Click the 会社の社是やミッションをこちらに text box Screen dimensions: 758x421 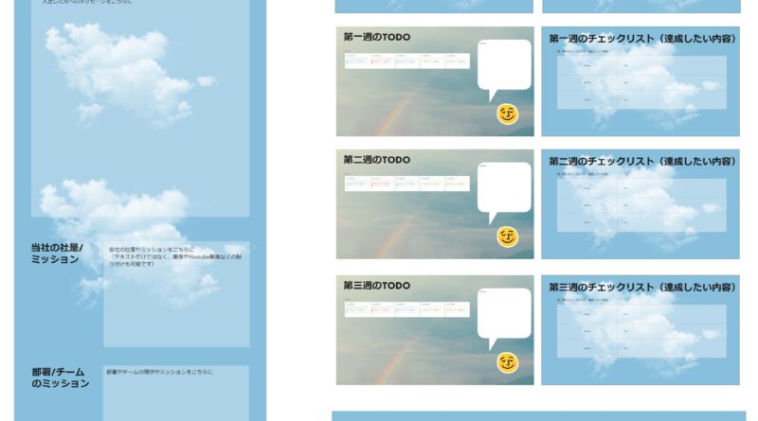[176, 294]
